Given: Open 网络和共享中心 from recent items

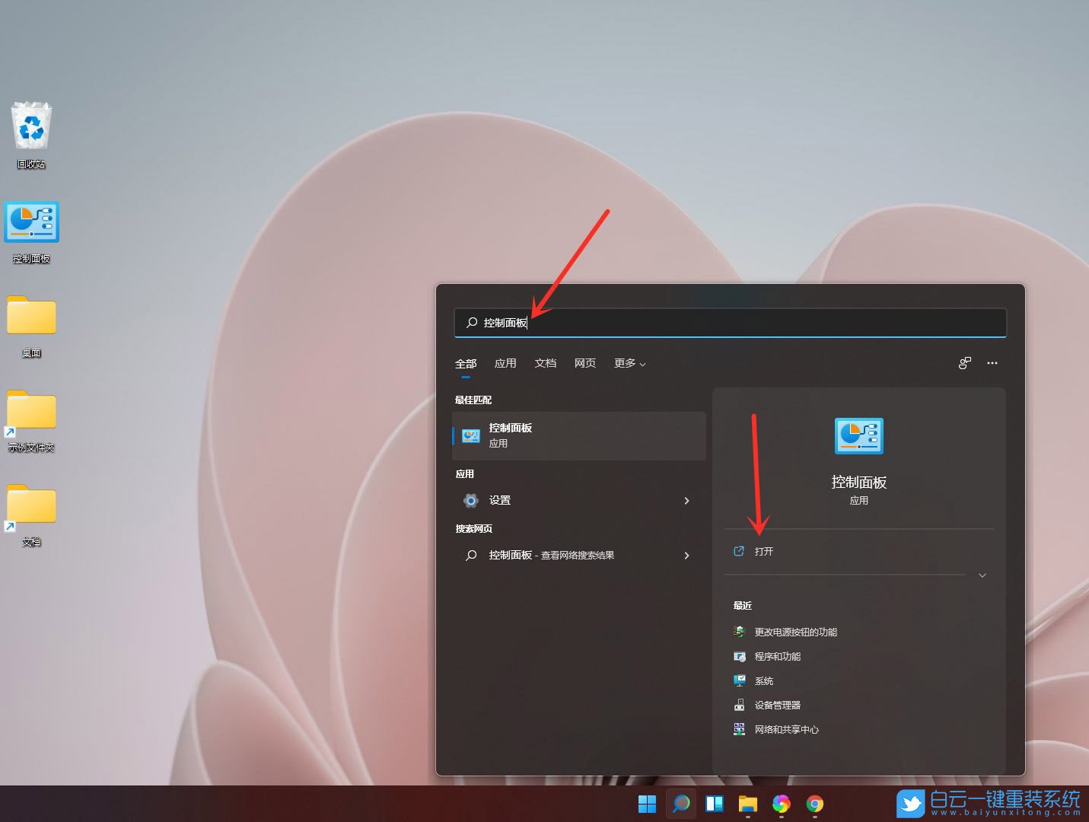Looking at the screenshot, I should click(x=786, y=729).
